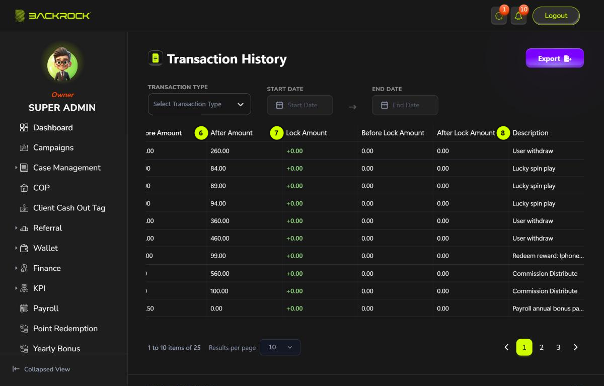Click the Dashboard grid icon
Screen dimensions: 604x386
point(24,128)
